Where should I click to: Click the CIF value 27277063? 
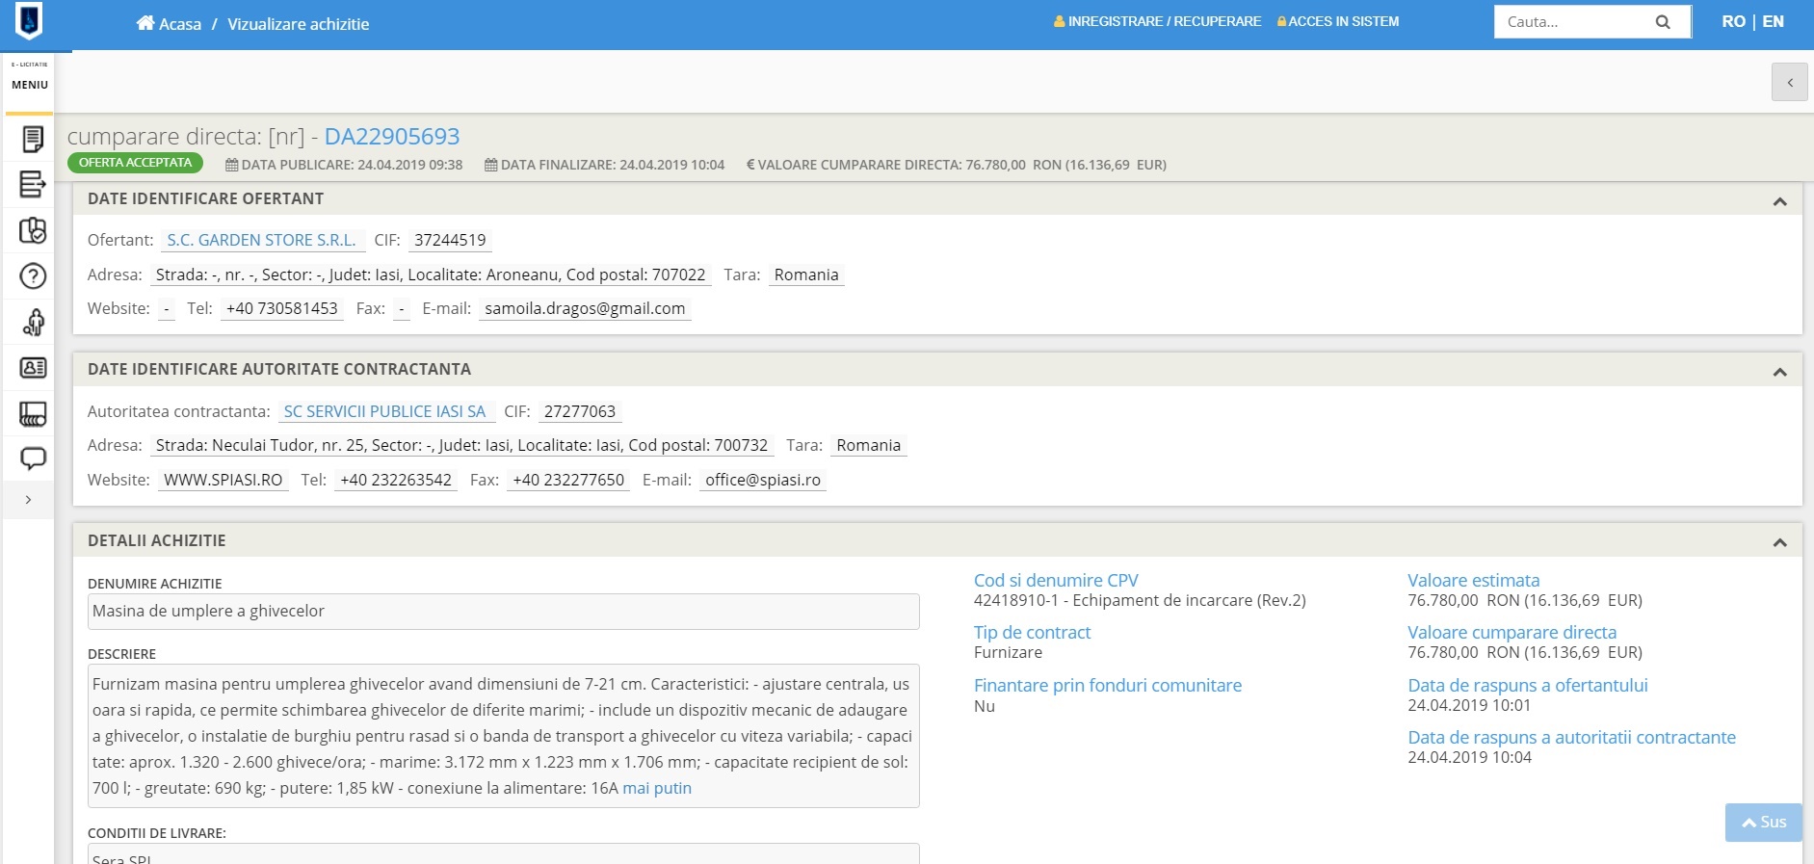(580, 411)
